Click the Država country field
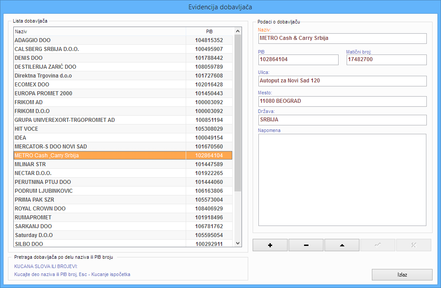441x288 pixels. 342,120
